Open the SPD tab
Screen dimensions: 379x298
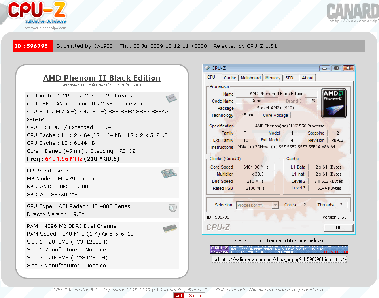click(289, 78)
